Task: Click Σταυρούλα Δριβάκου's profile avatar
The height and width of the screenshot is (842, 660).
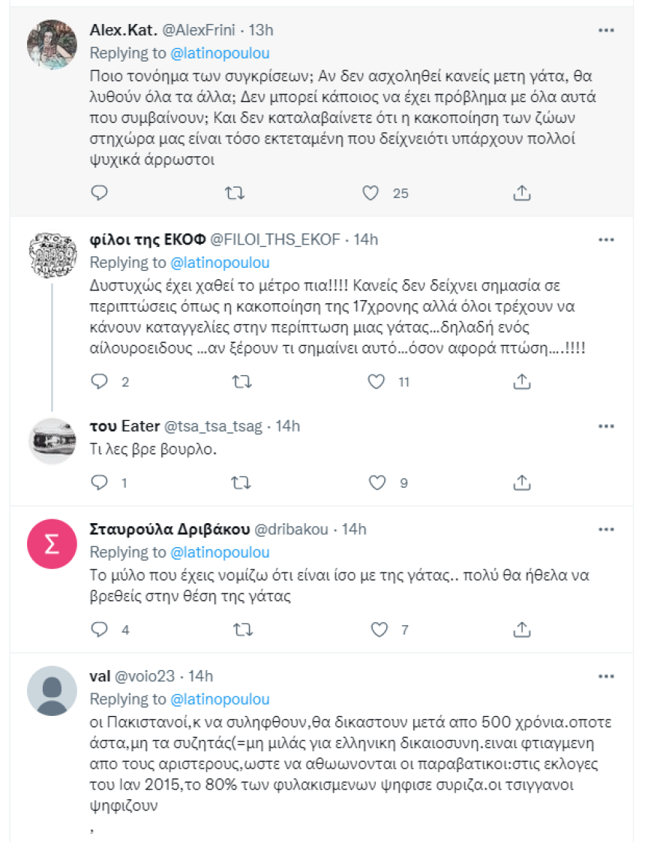Action: (51, 543)
